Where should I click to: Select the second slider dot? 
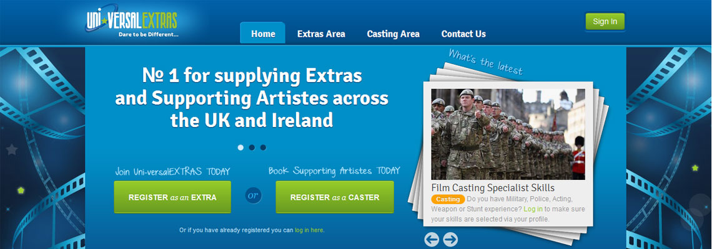pos(252,147)
